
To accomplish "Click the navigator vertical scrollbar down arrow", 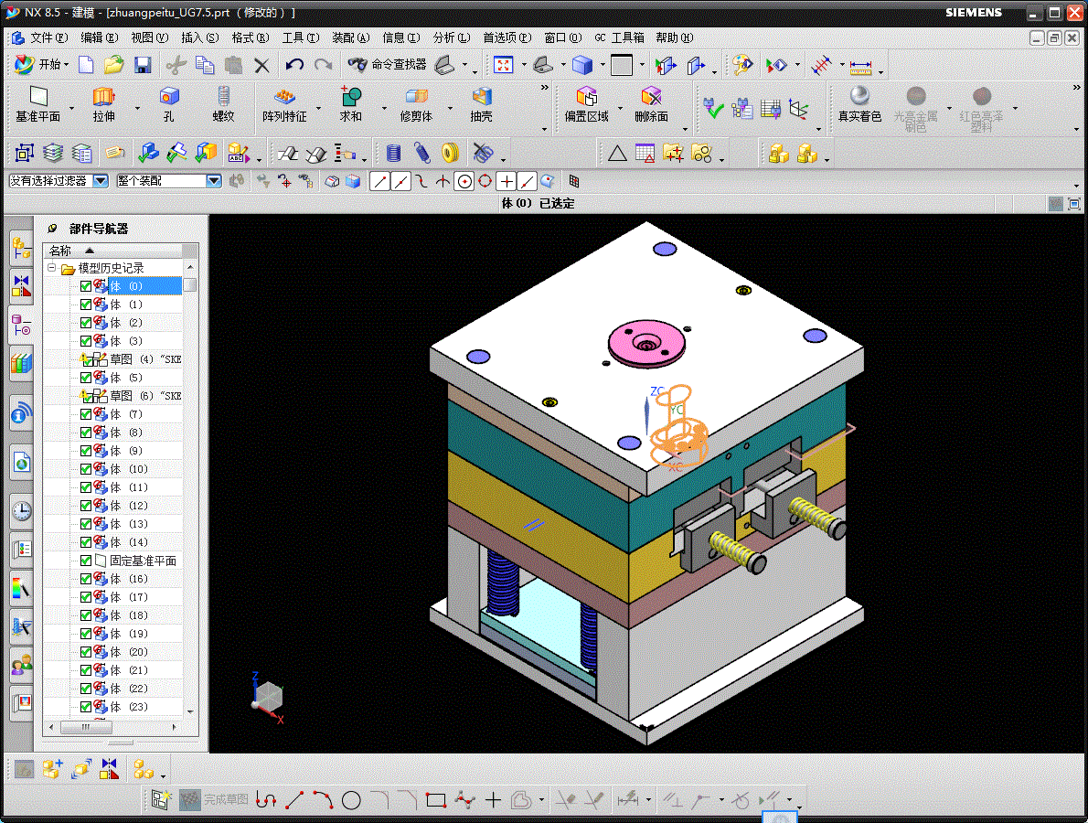I will point(190,712).
